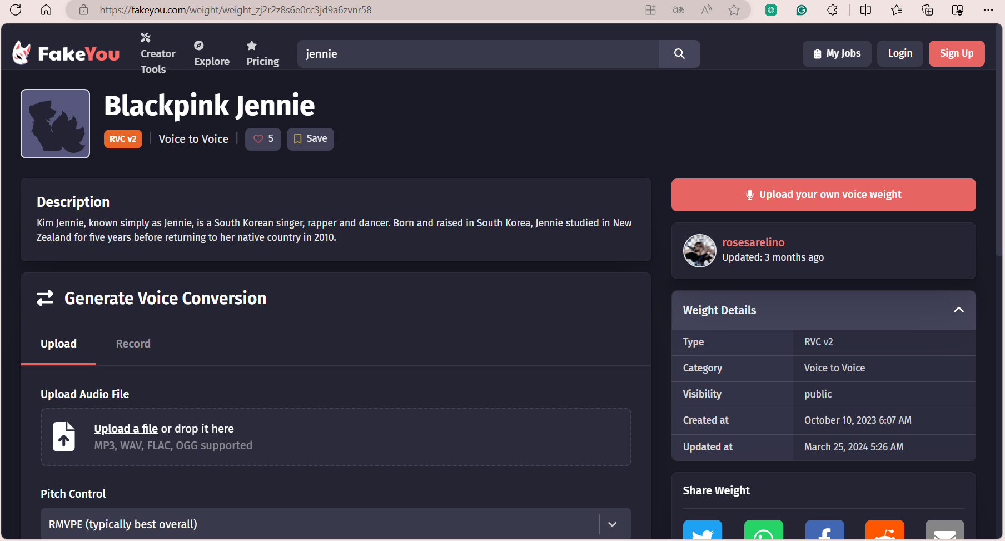
Task: Click the Upload a file link
Action: [126, 429]
